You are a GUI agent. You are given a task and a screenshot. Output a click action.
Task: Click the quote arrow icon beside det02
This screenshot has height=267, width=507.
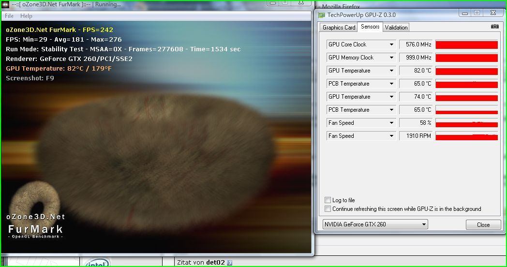pyautogui.click(x=230, y=263)
